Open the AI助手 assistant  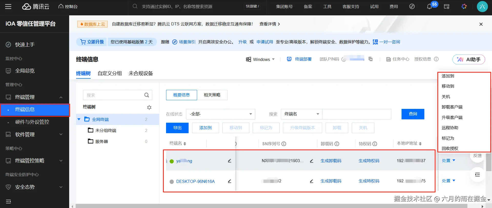[469, 59]
